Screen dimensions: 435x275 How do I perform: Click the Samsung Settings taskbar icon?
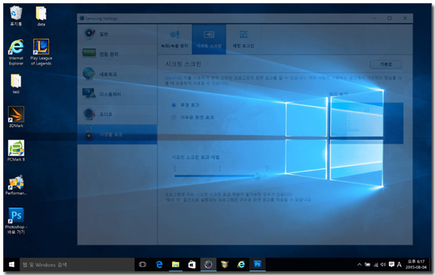(x=208, y=264)
